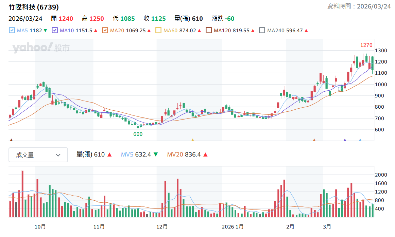This screenshot has width=395, height=237.
Task: Click the yellow triangle marker in December
Action: coord(193,140)
